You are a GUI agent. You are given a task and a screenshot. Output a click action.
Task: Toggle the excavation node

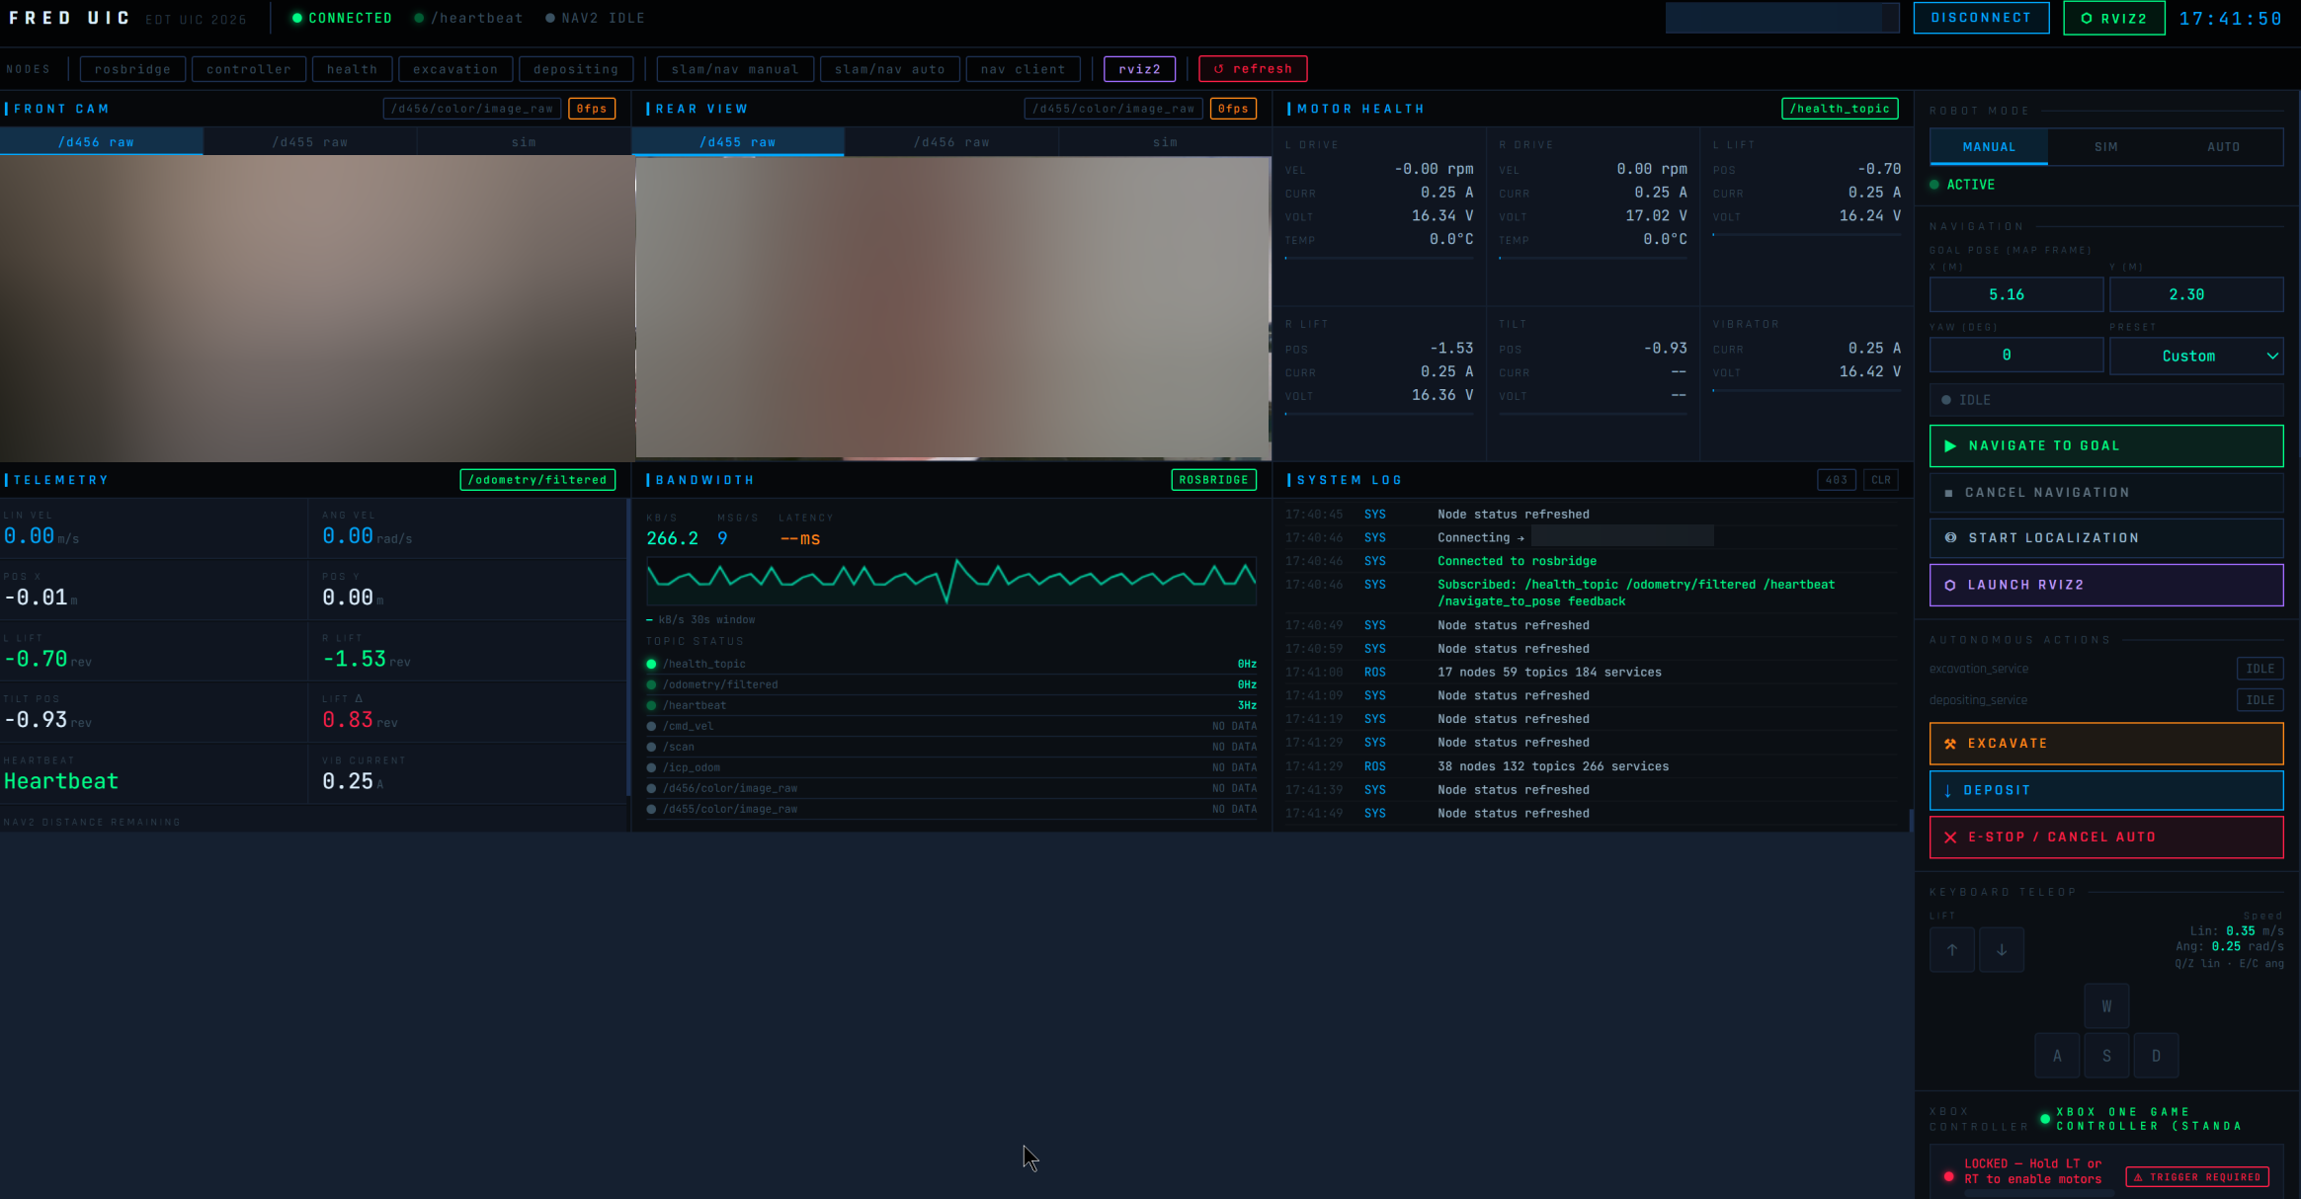click(x=454, y=69)
